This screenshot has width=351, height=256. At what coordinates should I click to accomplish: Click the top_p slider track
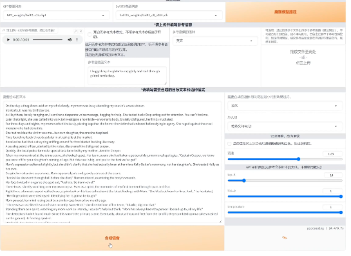pos(285,197)
